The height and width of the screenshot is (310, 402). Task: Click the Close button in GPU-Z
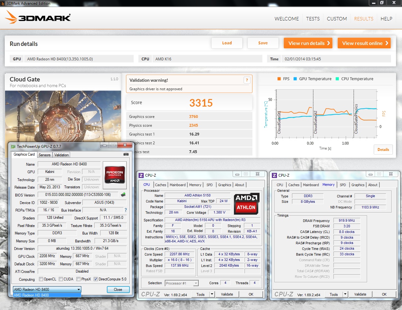click(118, 290)
